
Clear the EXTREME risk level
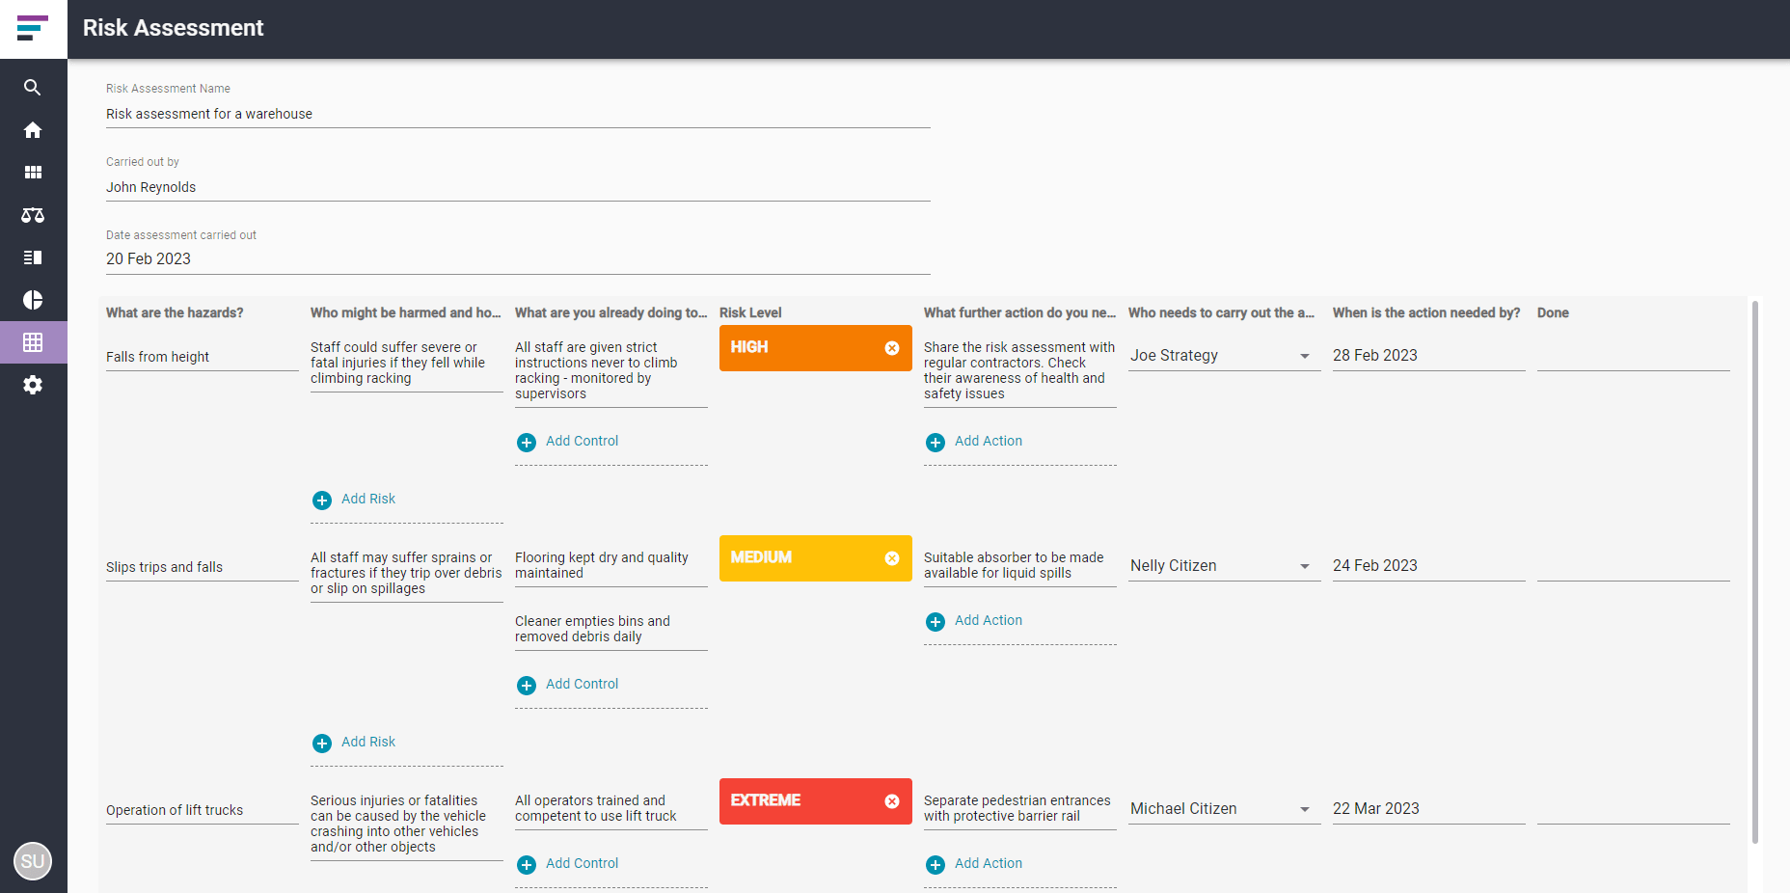coord(892,801)
